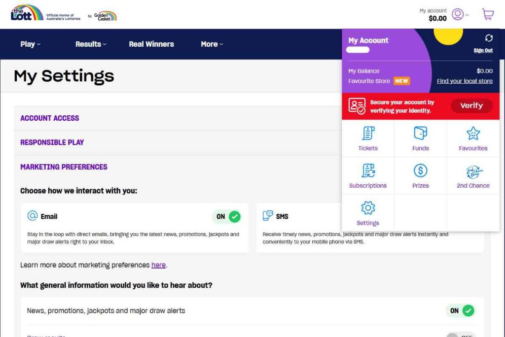Open the shopping cart icon

(488, 14)
